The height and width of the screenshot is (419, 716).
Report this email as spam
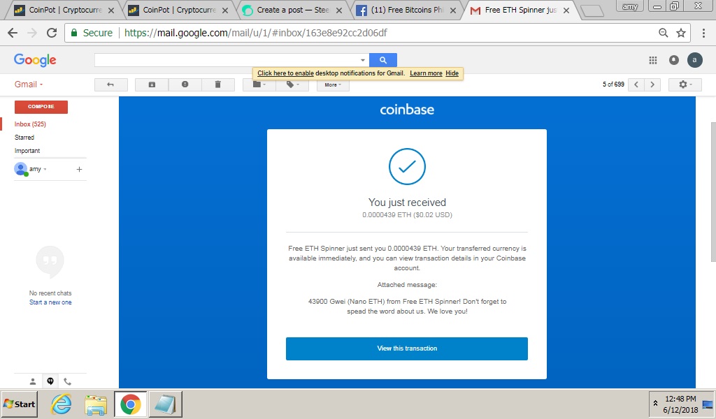[185, 84]
